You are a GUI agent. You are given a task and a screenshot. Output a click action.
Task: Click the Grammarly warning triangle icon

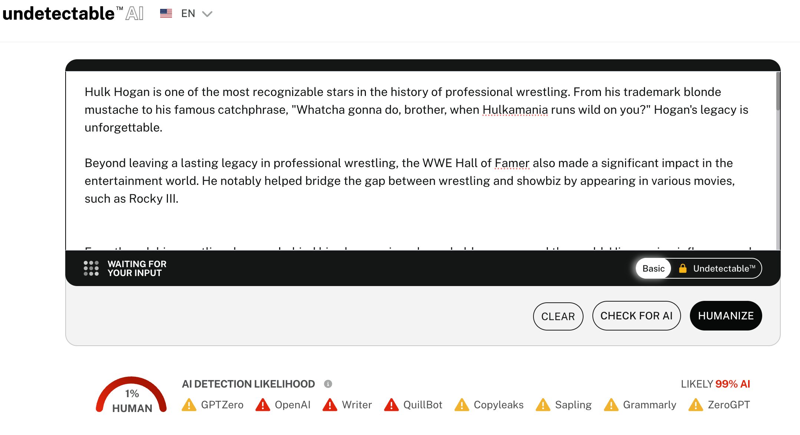(x=611, y=405)
